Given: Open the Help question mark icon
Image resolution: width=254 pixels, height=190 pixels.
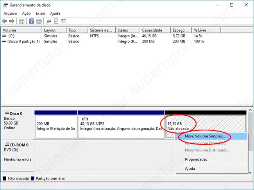Looking at the screenshot, I should 31,21.
